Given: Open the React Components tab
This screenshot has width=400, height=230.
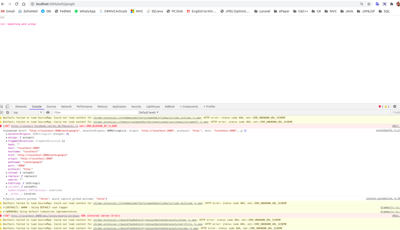Looking at the screenshot, I should (189, 106).
